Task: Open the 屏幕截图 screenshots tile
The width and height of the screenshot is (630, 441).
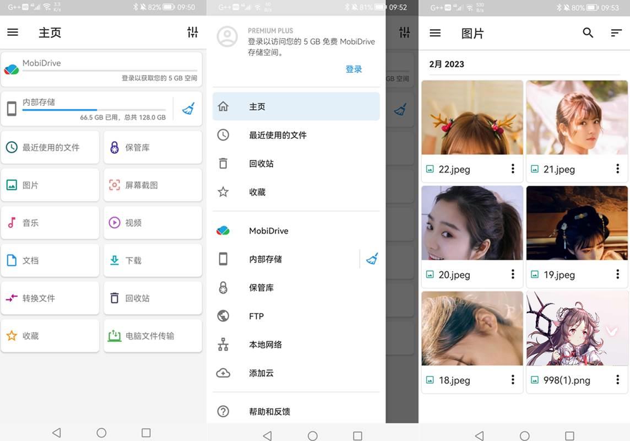Action: [x=153, y=185]
